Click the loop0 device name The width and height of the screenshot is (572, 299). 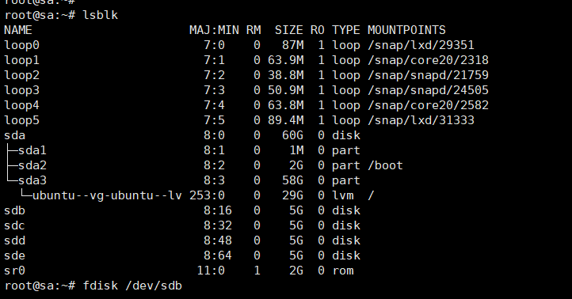point(21,45)
